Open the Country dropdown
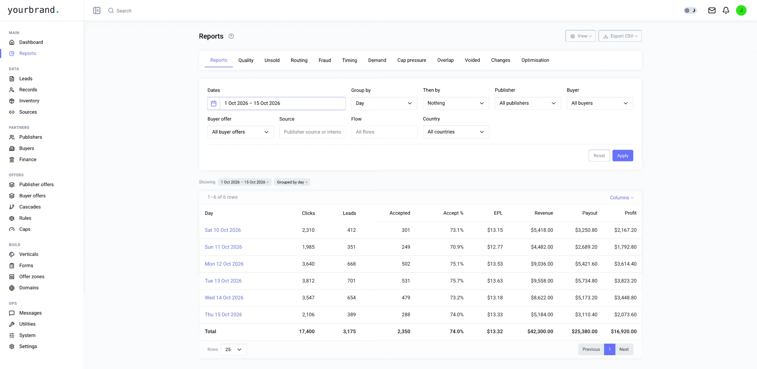 (456, 132)
